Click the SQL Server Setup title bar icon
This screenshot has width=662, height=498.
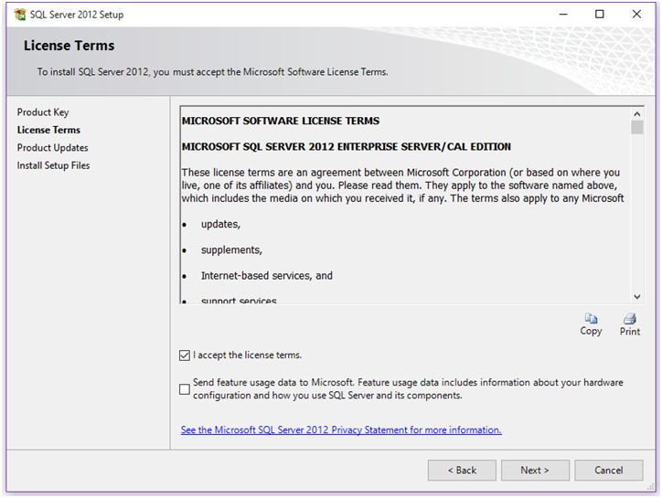20,15
